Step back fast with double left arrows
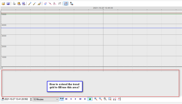This screenshot has width=182, height=104. coord(66,99)
